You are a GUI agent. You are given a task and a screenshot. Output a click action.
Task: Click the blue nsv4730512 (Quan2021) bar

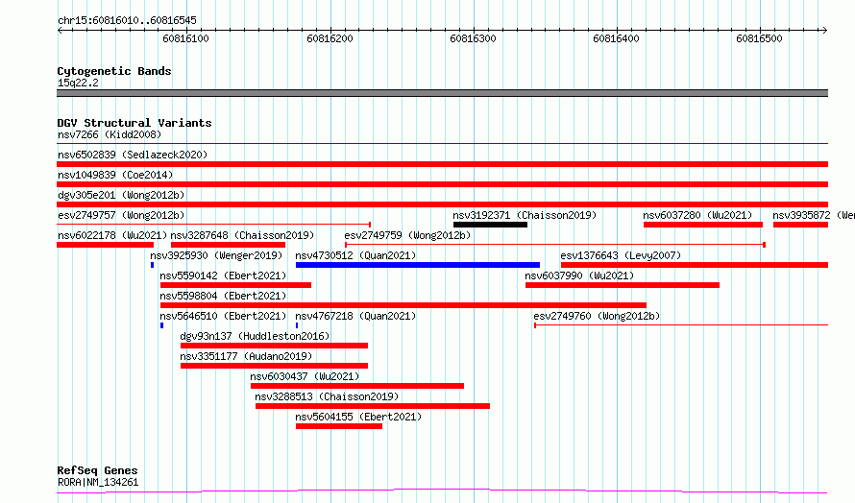click(418, 265)
